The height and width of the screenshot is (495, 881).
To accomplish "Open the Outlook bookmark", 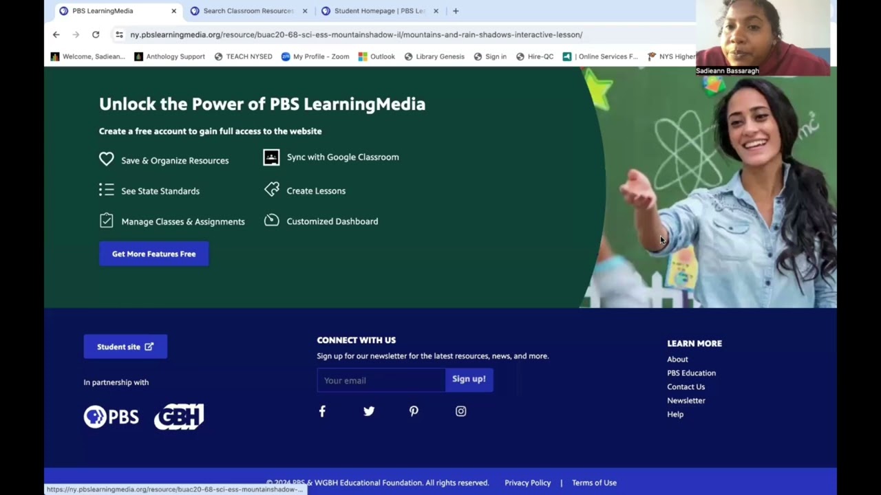I will tap(376, 56).
